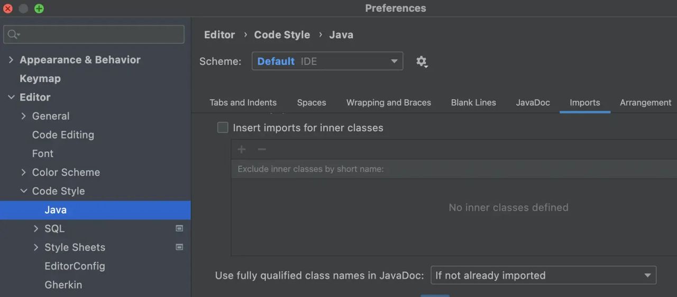Click the minus icon to remove inner class

[261, 149]
